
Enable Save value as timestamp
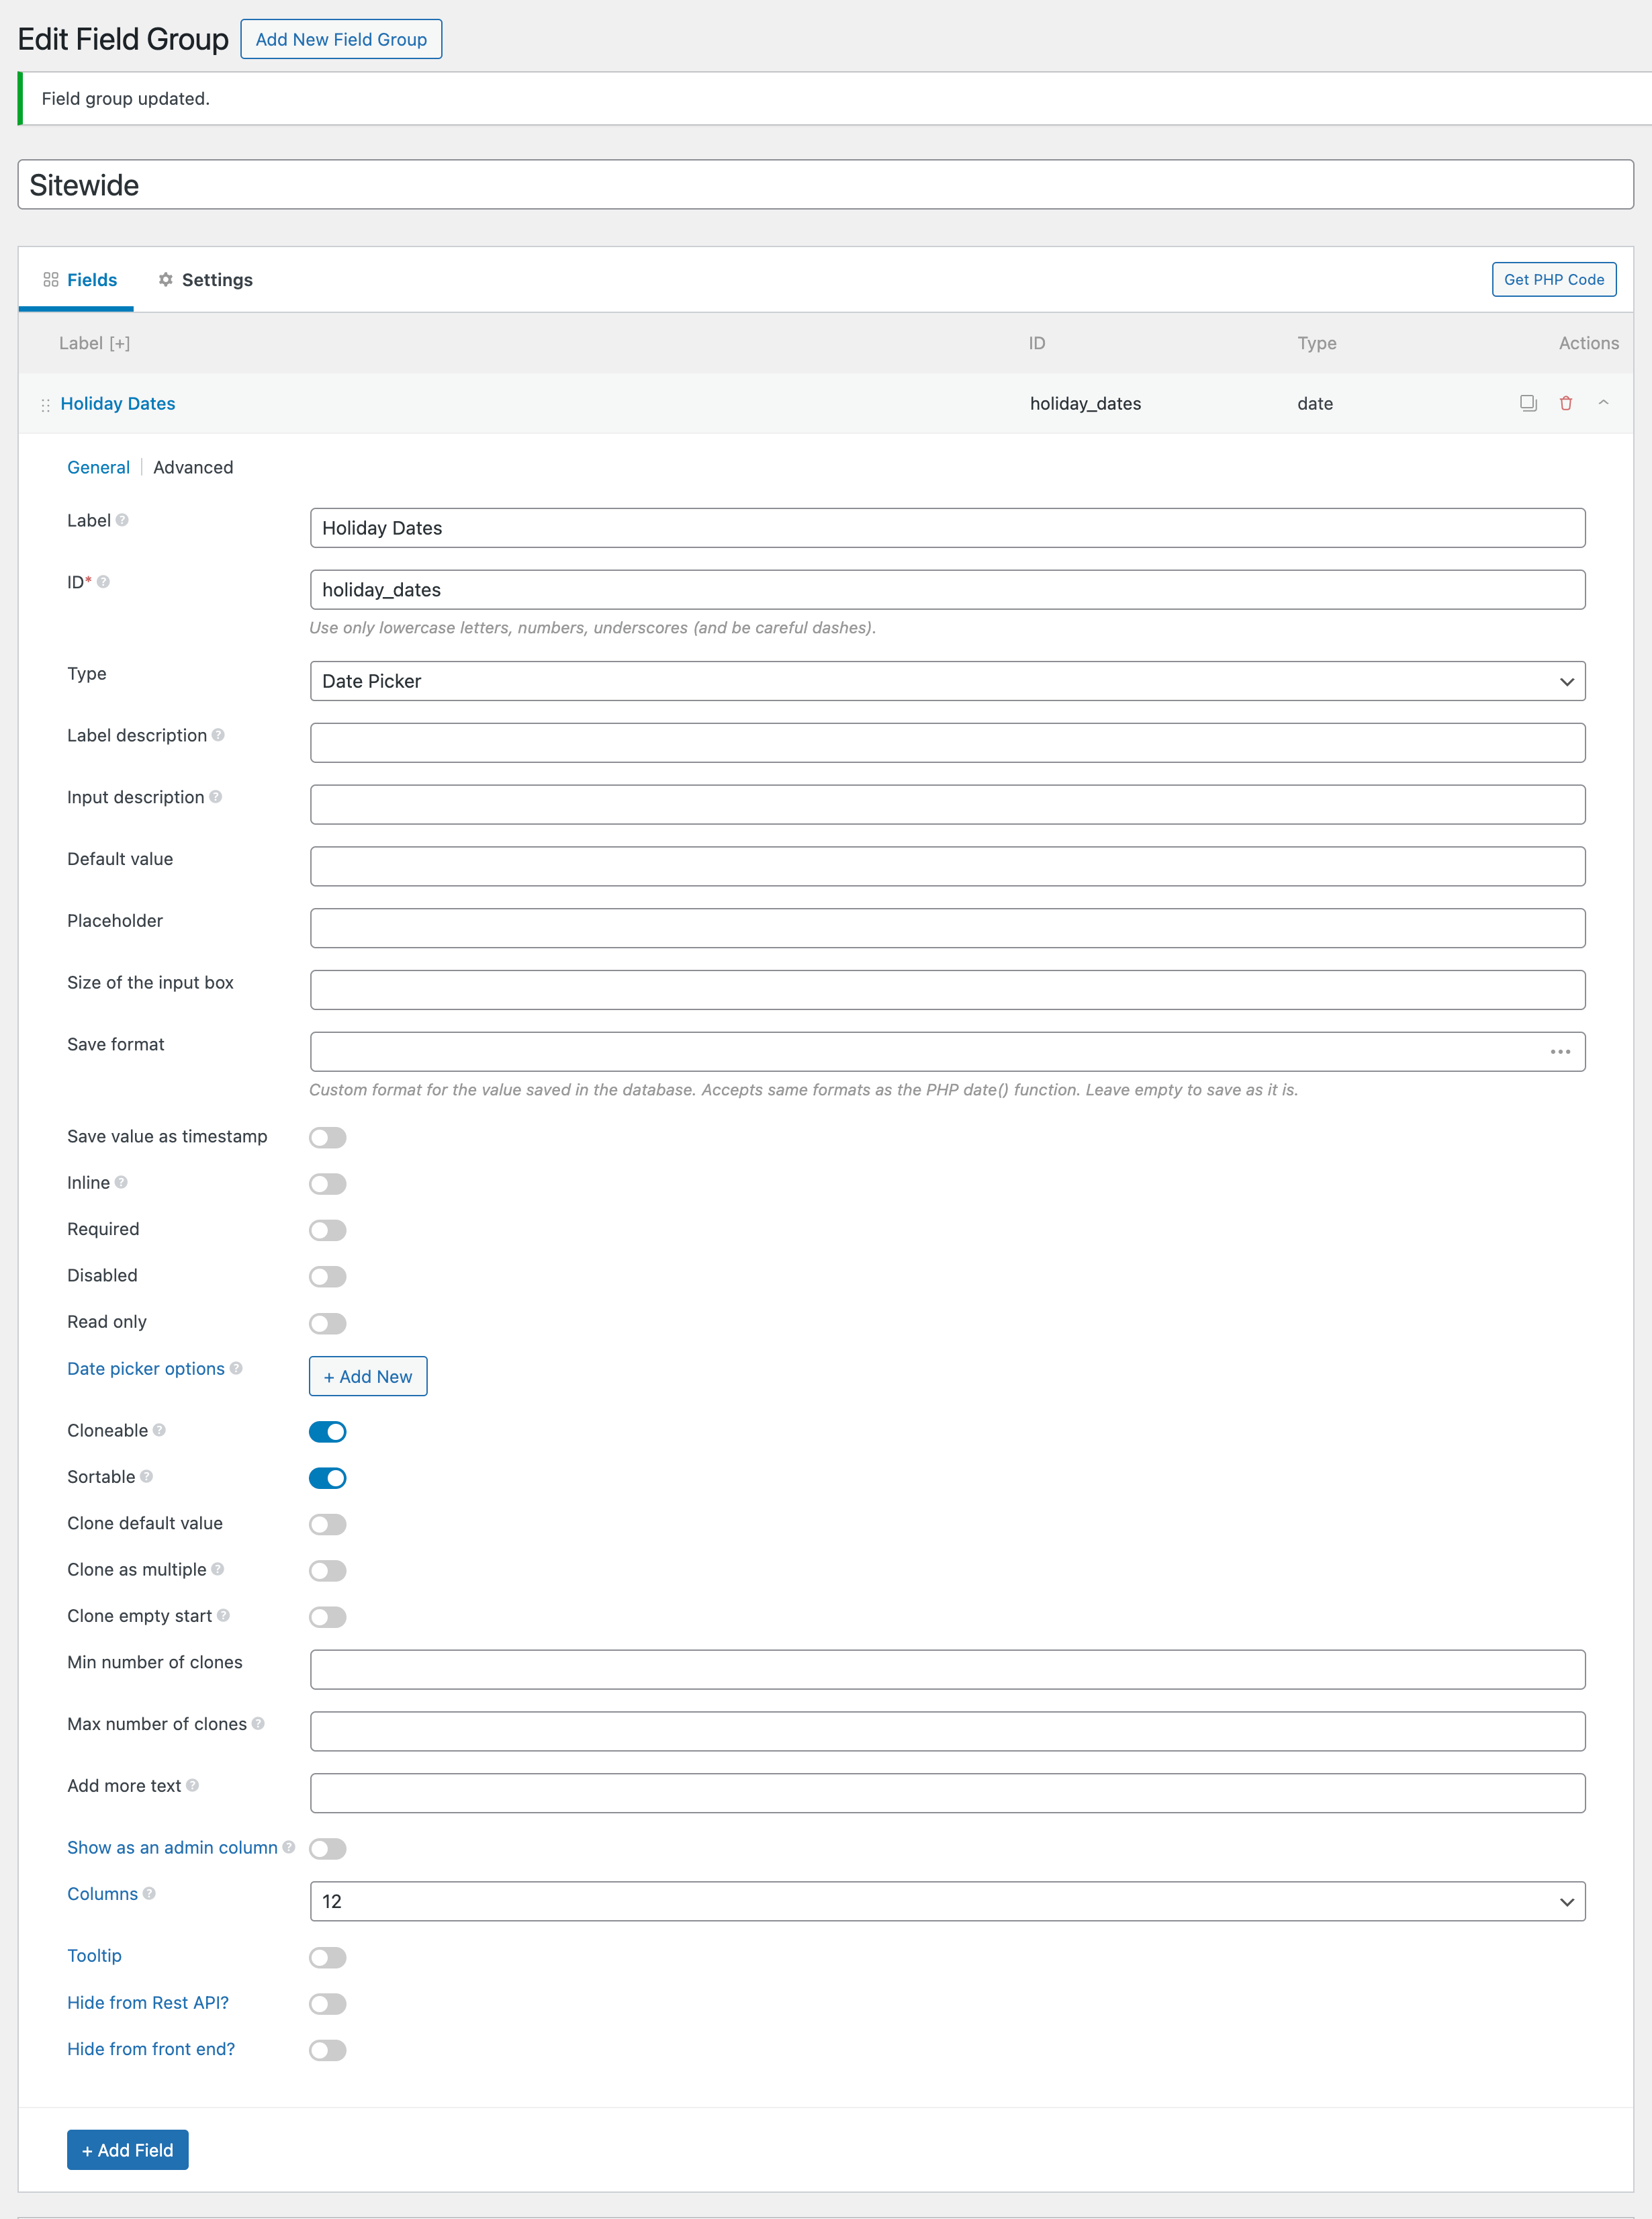coord(328,1138)
